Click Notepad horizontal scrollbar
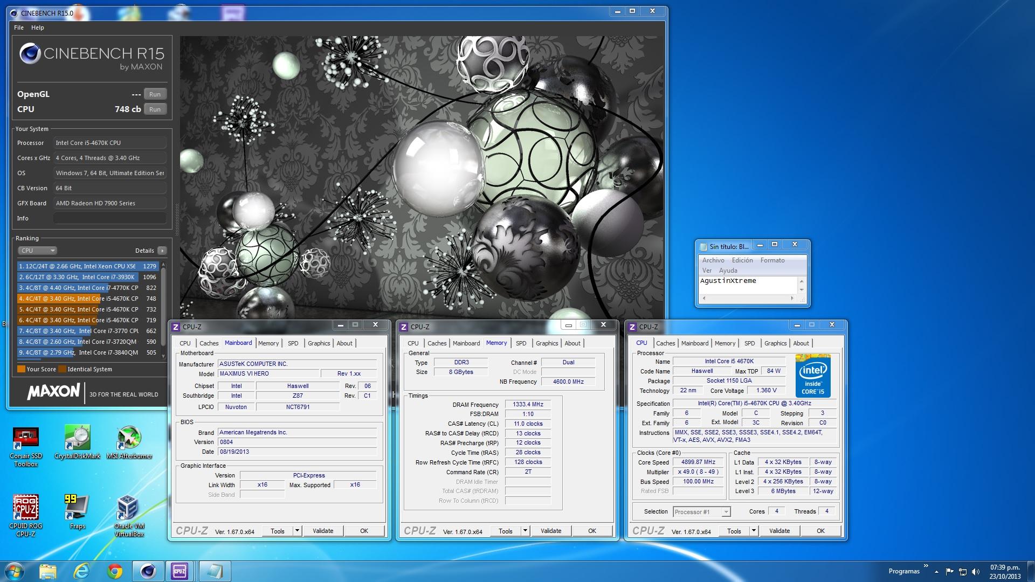Viewport: 1035px width, 582px height. tap(748, 298)
